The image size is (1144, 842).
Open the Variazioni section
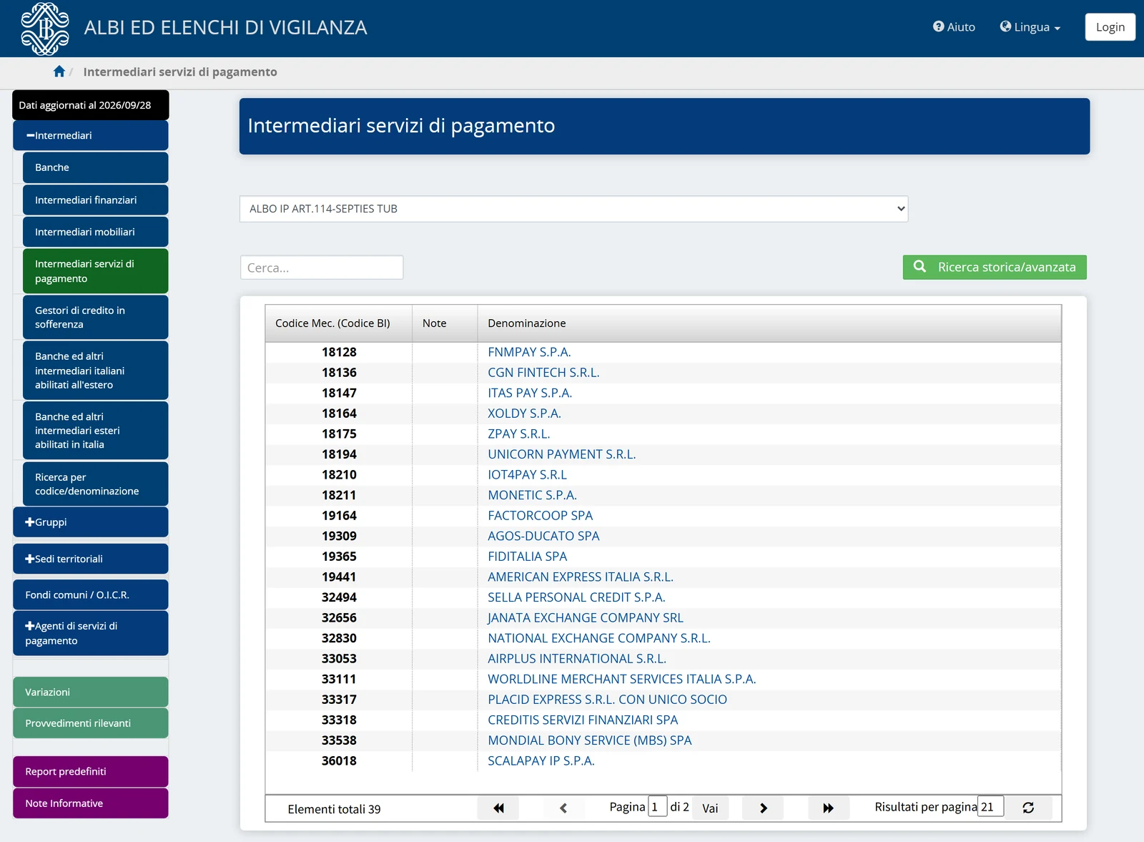pos(91,692)
